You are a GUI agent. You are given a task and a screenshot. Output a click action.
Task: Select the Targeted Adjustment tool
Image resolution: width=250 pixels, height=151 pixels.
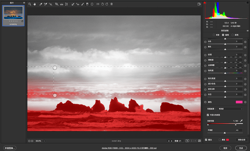(51, 4)
